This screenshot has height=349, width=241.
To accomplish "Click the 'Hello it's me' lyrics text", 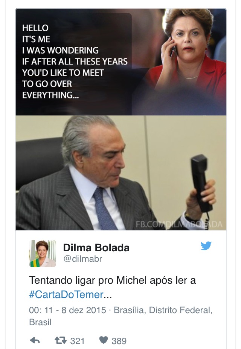I will [75, 61].
